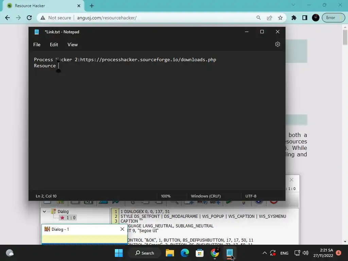Open Chrome tab search chevron
This screenshot has width=348, height=261.
(x=293, y=5)
